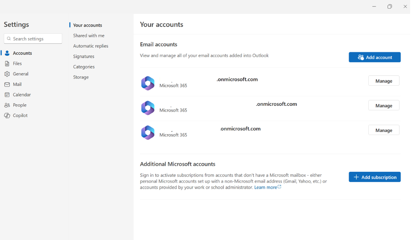Open the Signatures settings page
Screen dimensions: 413x240
pos(84,57)
